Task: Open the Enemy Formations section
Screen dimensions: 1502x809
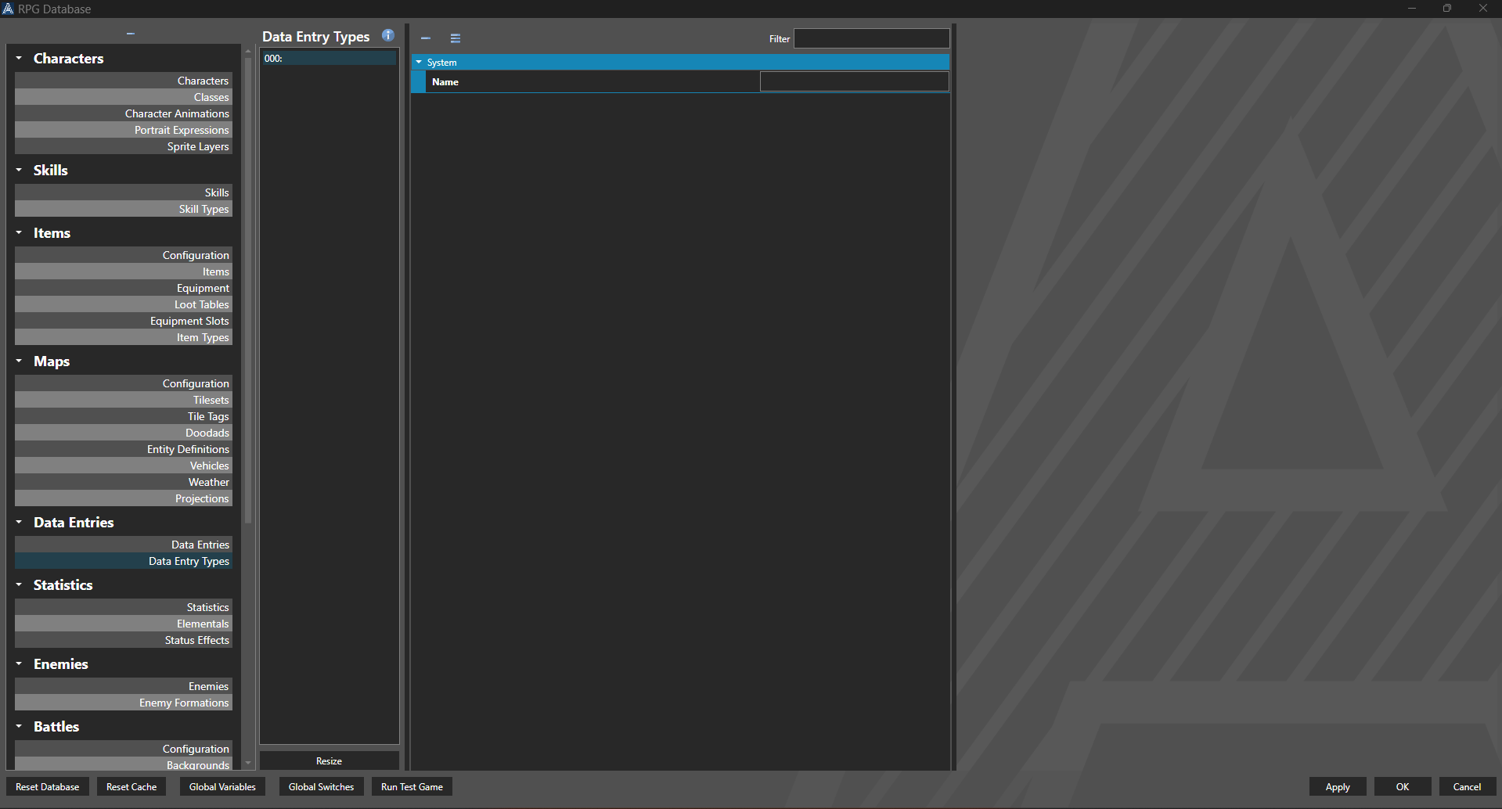Action: point(183,702)
